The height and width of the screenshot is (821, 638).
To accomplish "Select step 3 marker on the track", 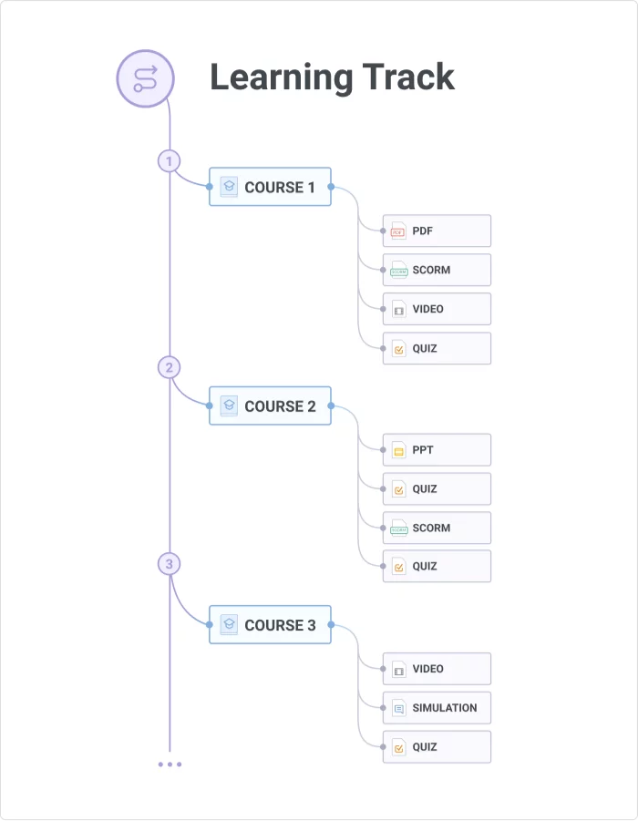I will pos(169,564).
